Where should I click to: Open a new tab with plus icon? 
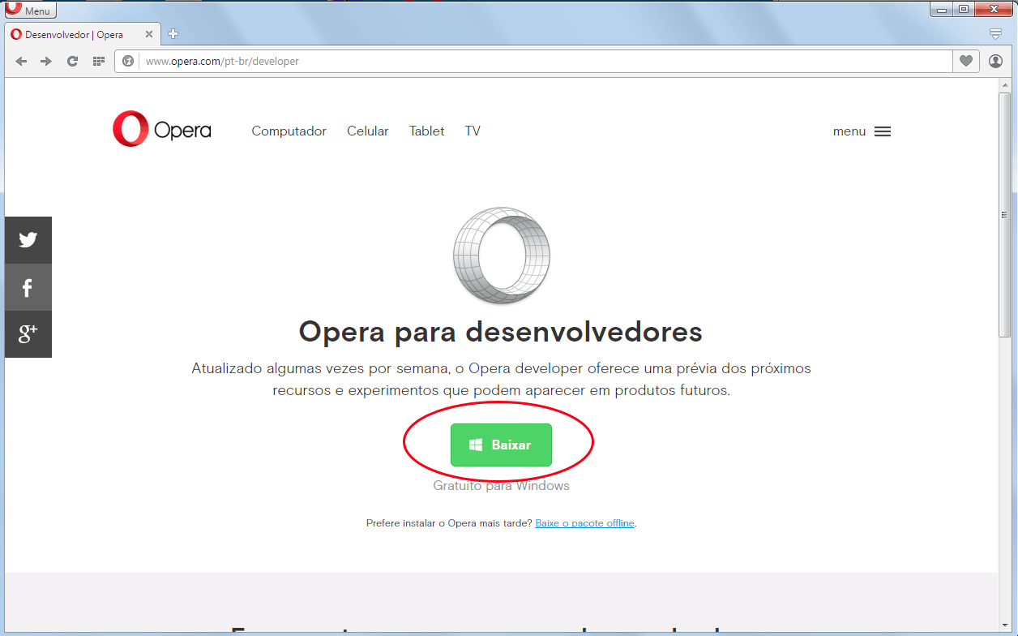pyautogui.click(x=173, y=34)
